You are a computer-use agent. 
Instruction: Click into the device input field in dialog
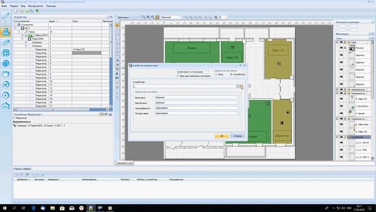pyautogui.click(x=184, y=87)
